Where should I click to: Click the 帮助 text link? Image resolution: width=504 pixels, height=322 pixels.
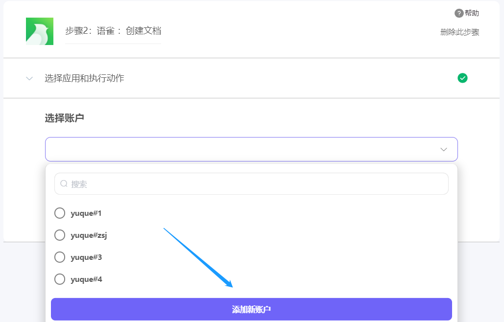(472, 13)
